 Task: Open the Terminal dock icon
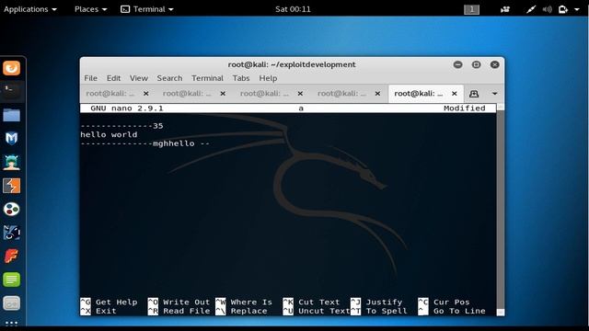(x=12, y=92)
